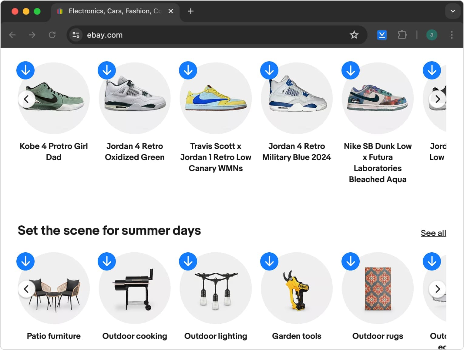Click download arrow on Jordan 4 Oxidized Green
The height and width of the screenshot is (350, 464).
coord(107,70)
